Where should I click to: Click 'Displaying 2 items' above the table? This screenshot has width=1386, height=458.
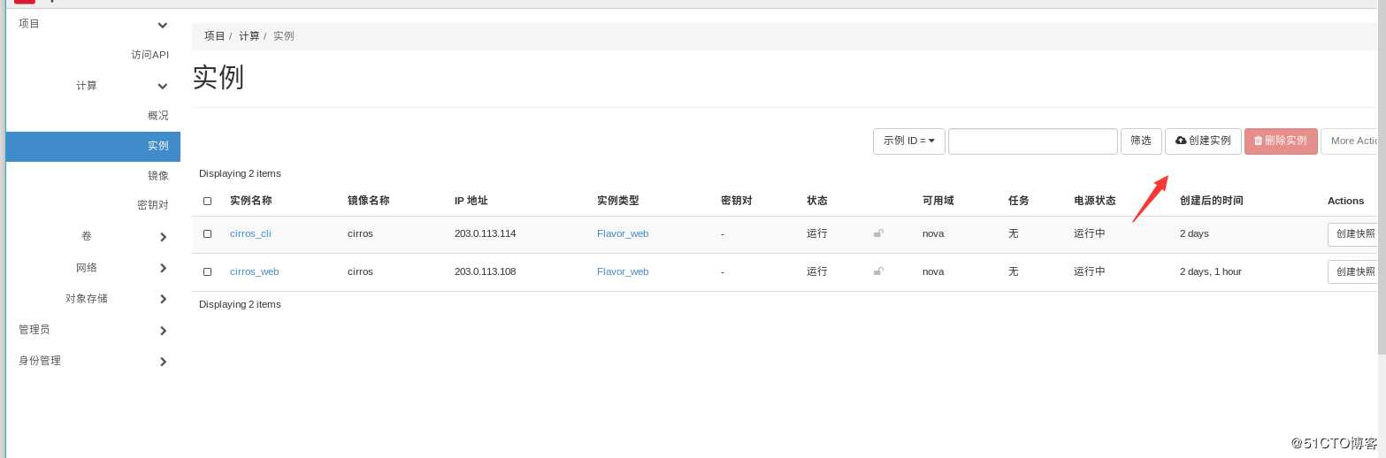[240, 173]
